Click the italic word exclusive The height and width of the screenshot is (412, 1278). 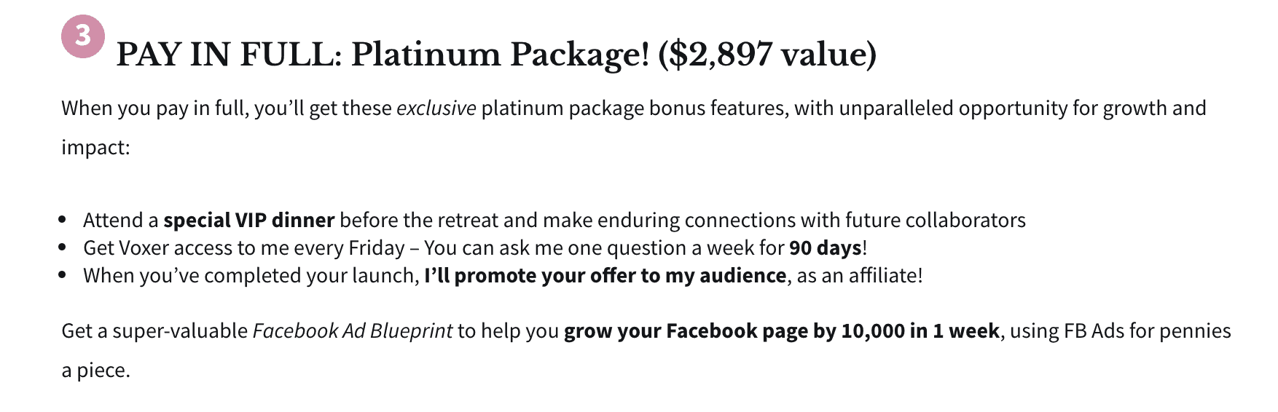[436, 108]
